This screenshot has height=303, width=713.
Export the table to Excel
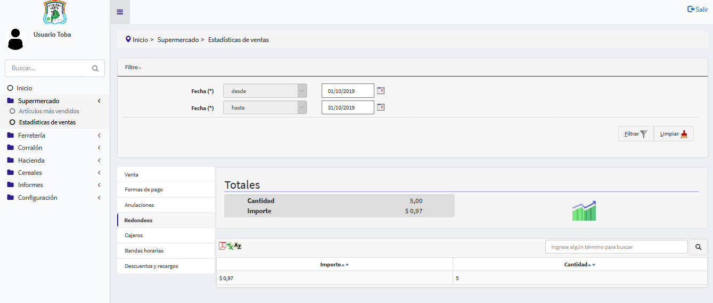230,246
